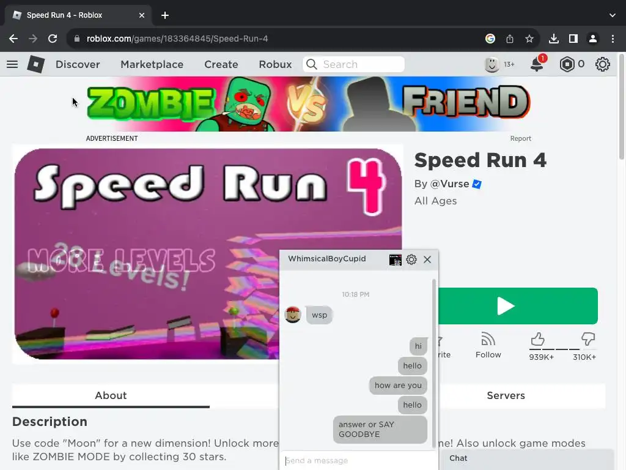Click the game thumbnail icon in chat header

(396, 259)
